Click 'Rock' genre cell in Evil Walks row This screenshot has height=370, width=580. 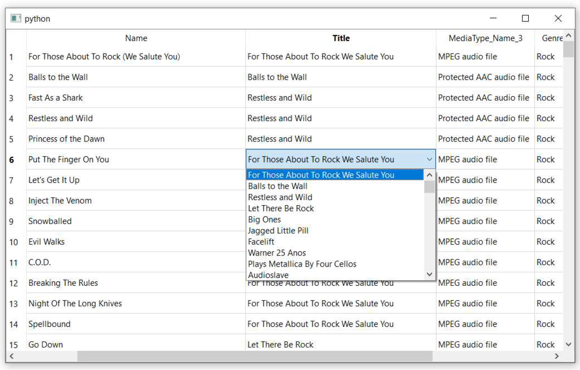click(548, 242)
